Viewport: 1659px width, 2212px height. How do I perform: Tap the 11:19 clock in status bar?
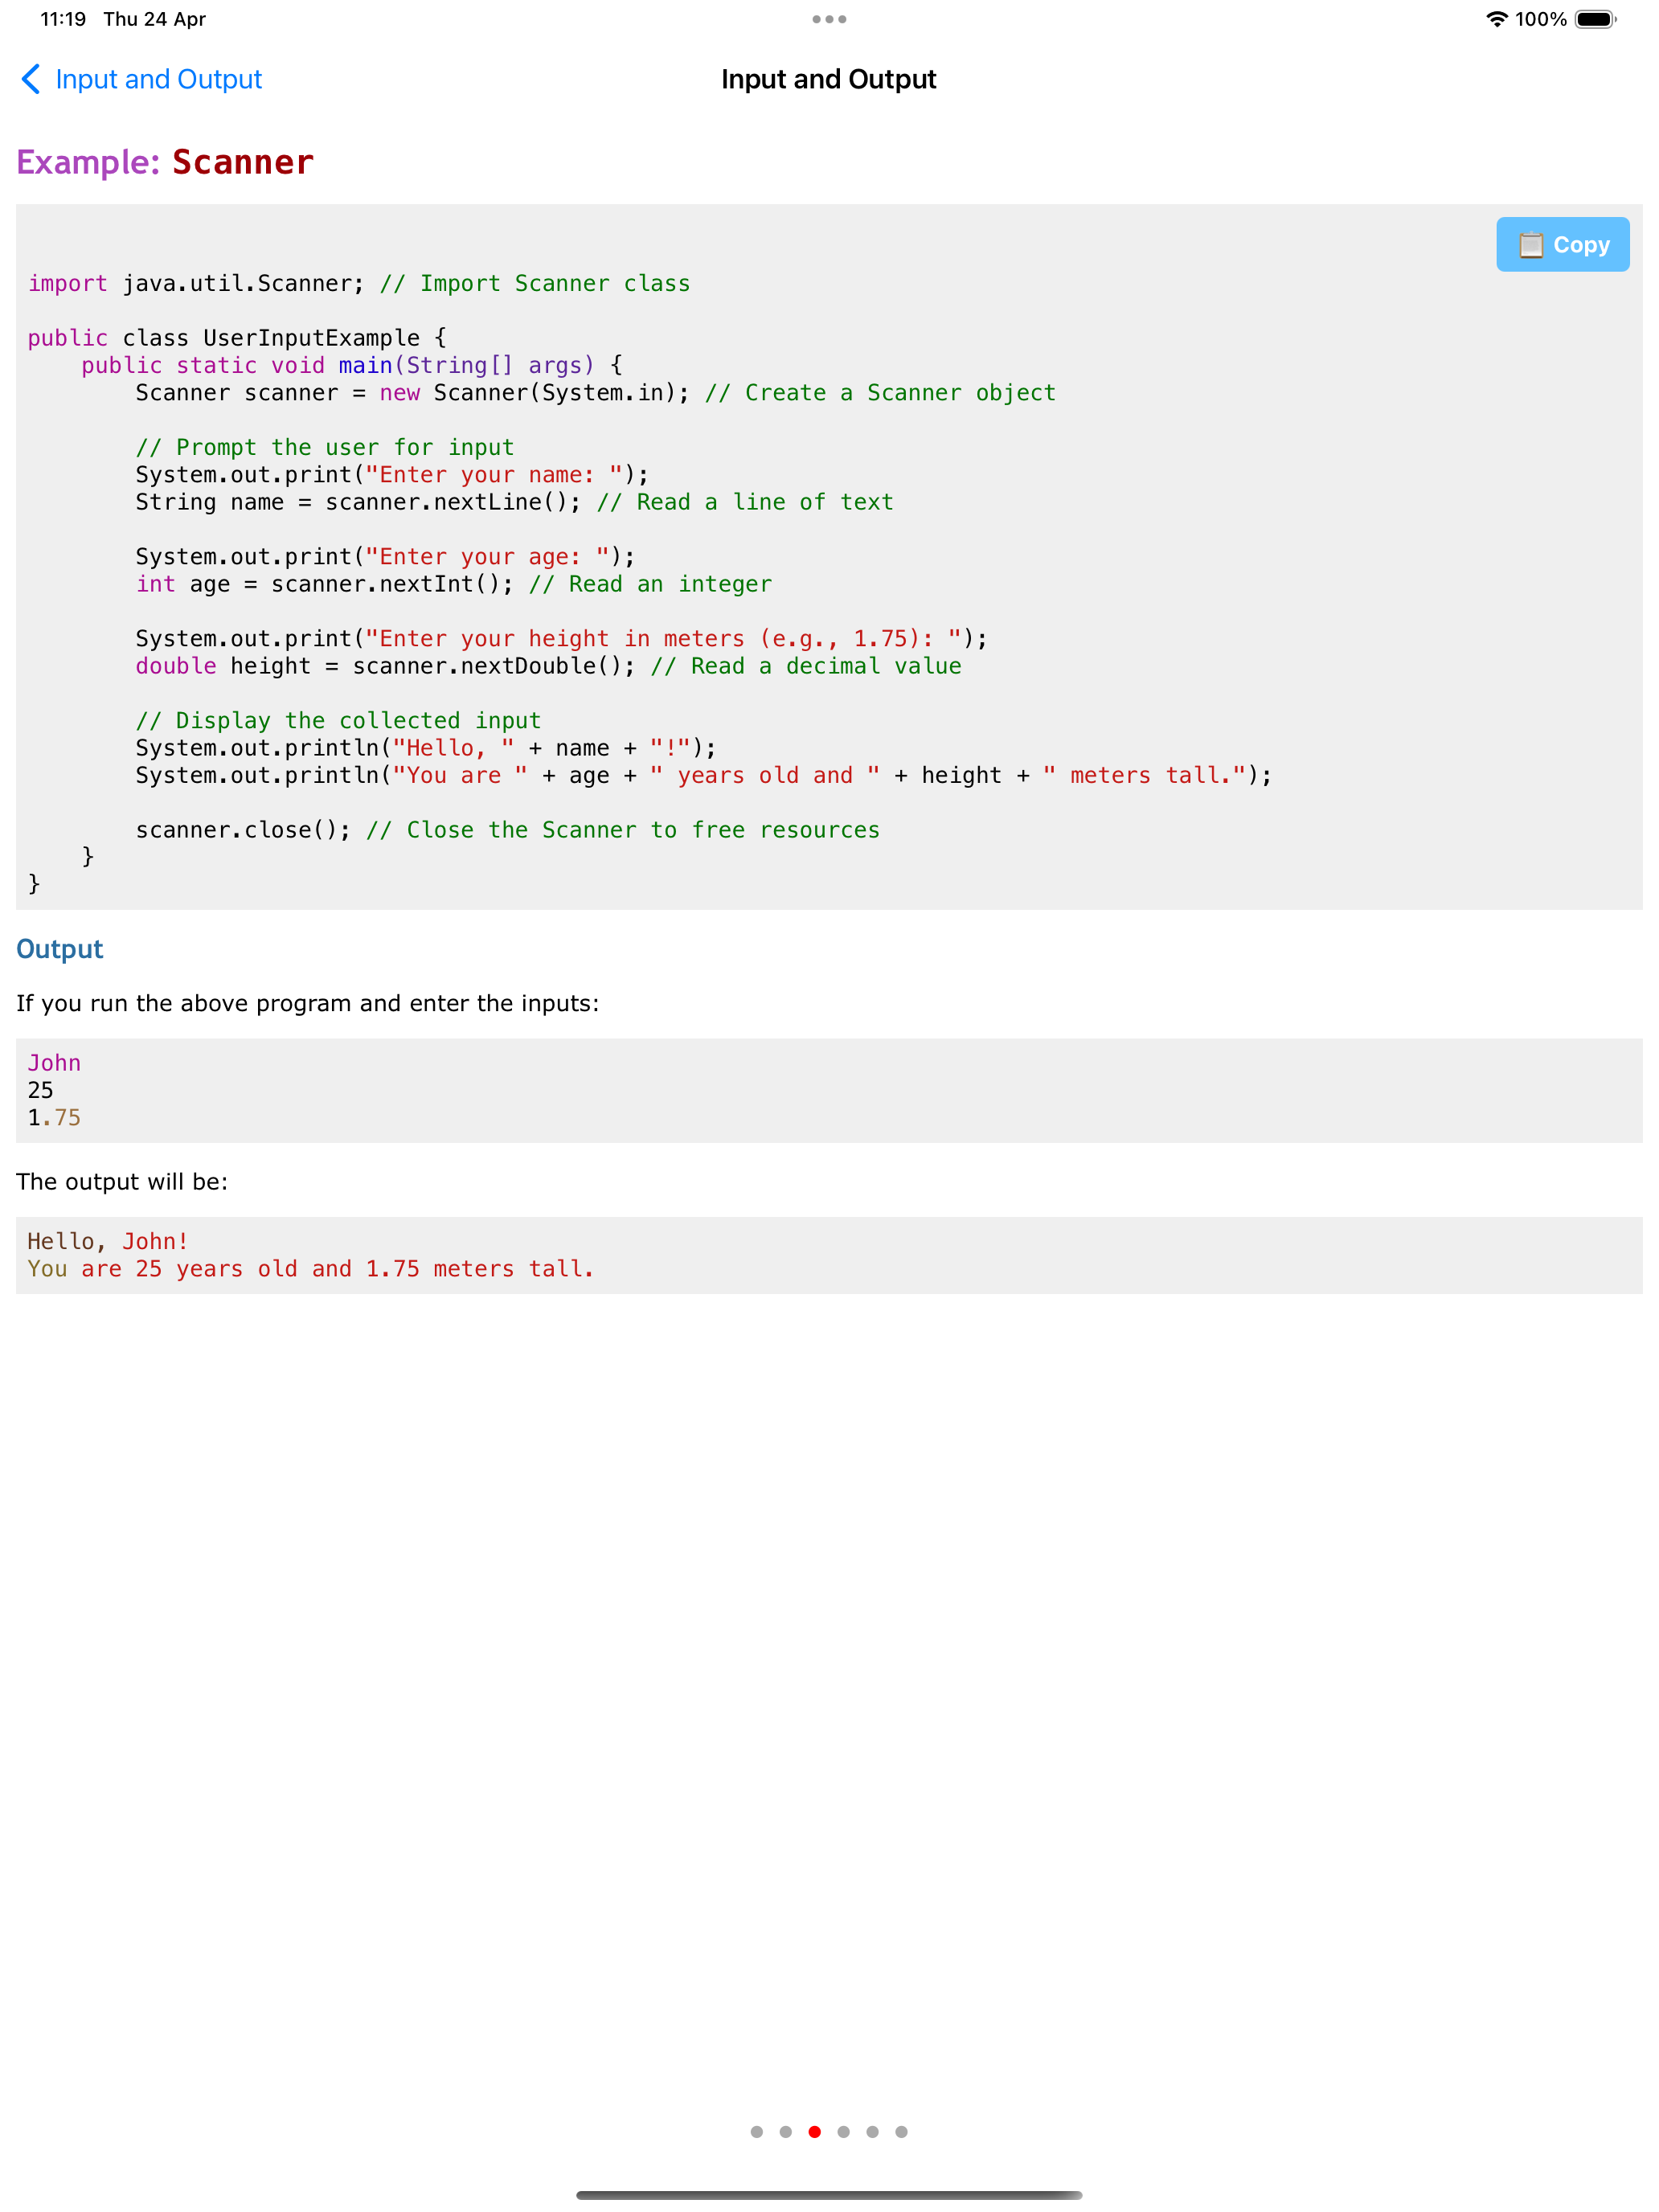[x=63, y=19]
